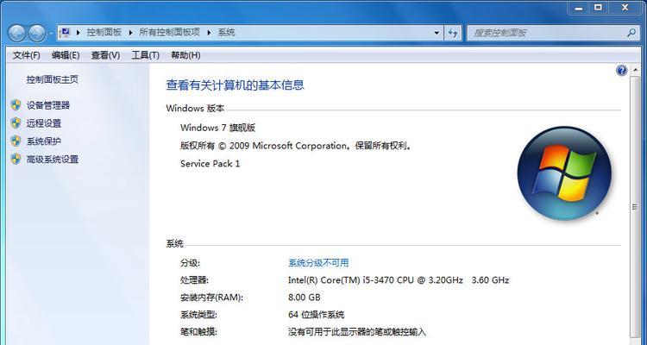Click the computer icon in address bar
The image size is (647, 345).
tap(65, 32)
